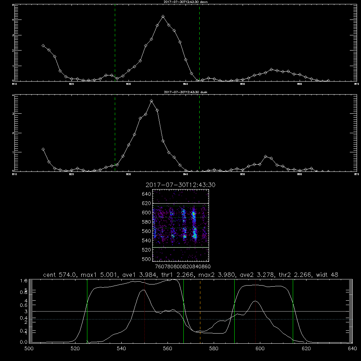
Task: Click the spectral image y-axis label 540
Action: [x=147, y=240]
